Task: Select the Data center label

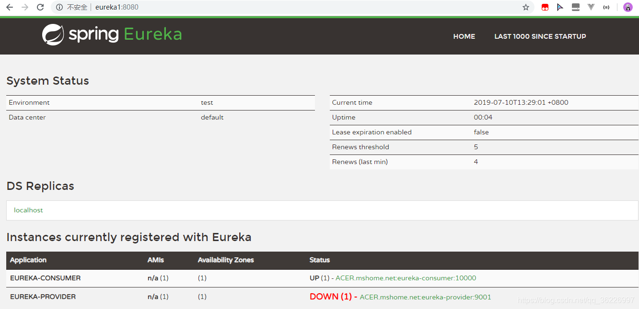Action: [x=27, y=117]
